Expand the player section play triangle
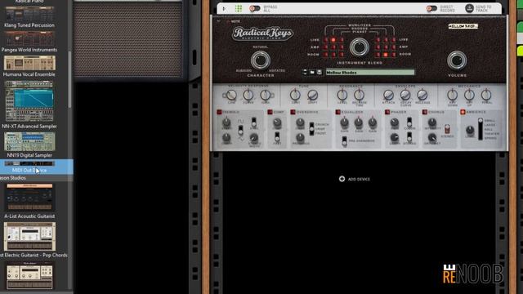The image size is (523, 294). pos(224,8)
